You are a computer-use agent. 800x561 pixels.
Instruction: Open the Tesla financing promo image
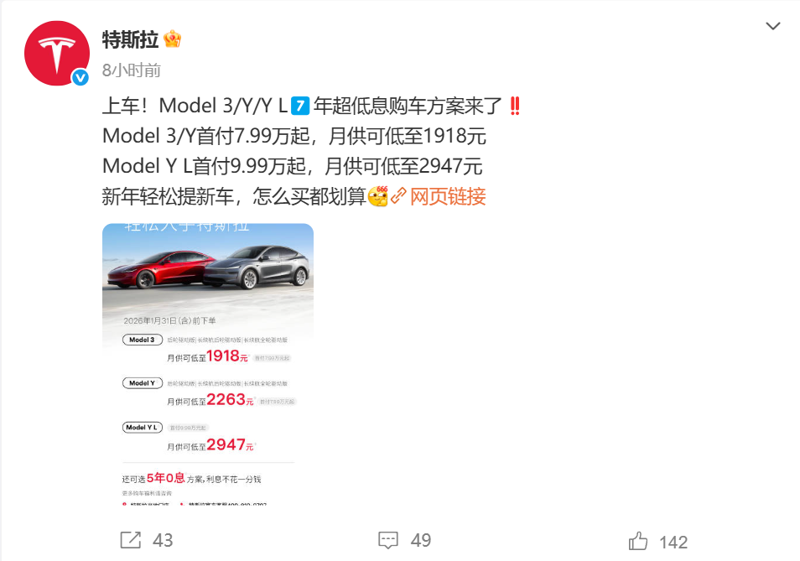(208, 364)
